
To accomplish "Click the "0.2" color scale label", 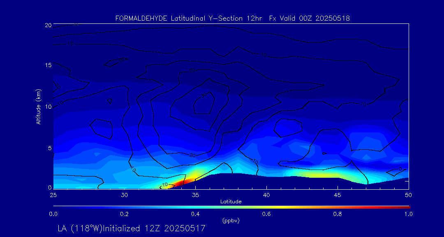I will tap(124, 214).
